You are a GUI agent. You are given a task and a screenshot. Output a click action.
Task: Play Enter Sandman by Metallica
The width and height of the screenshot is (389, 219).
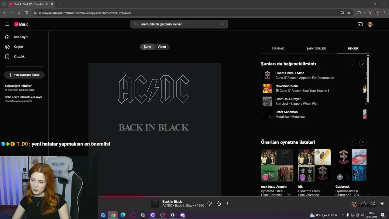286,112
